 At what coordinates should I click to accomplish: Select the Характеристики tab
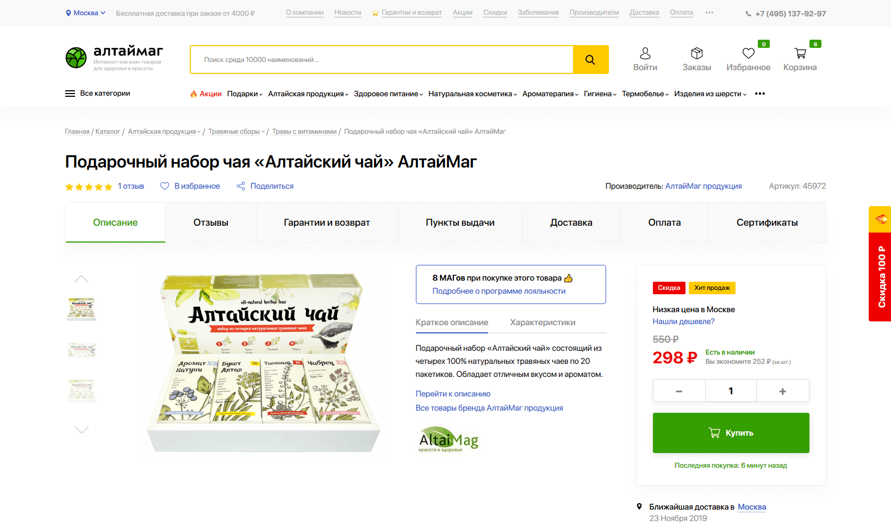[x=543, y=323]
